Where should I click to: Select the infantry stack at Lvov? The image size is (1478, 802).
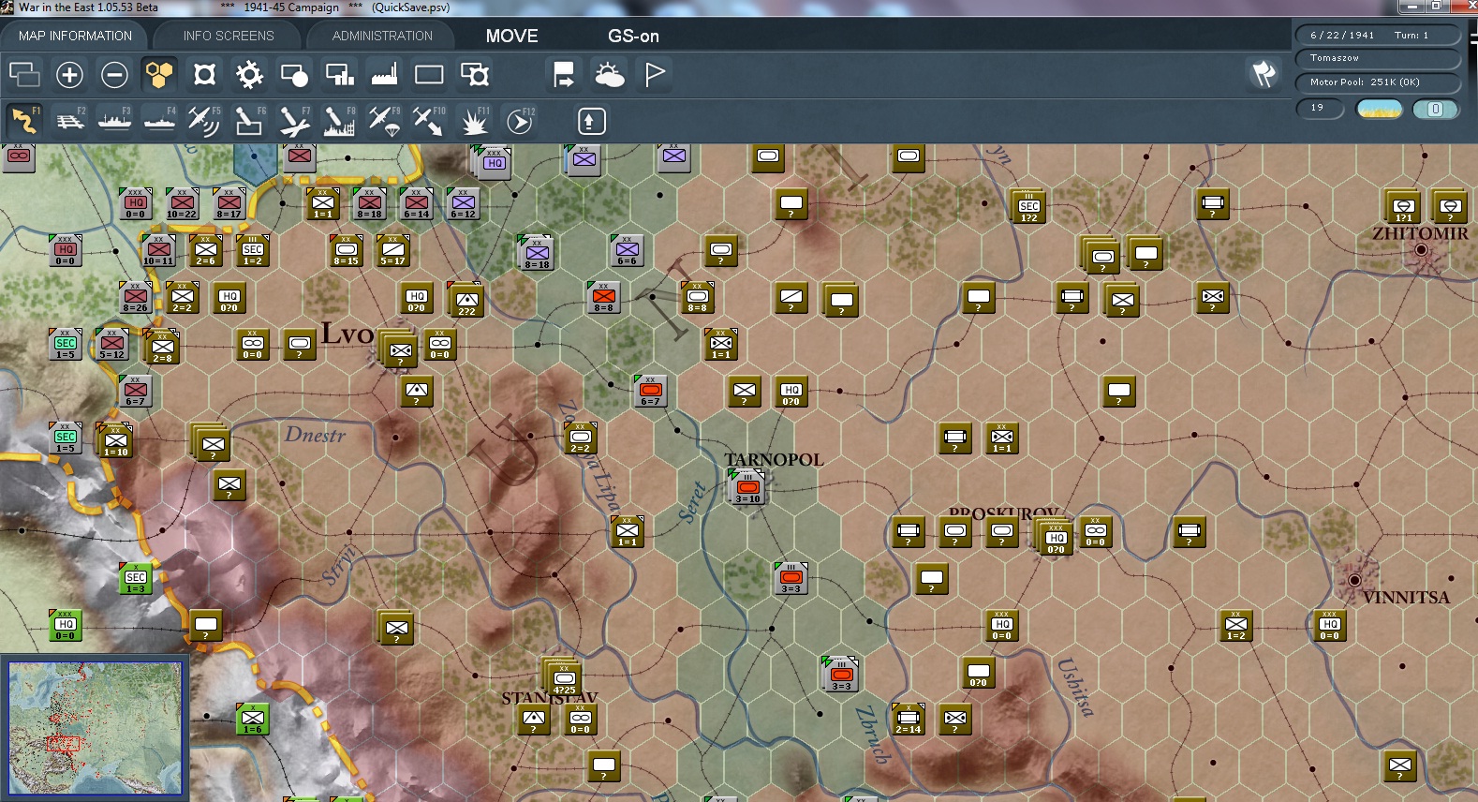(x=401, y=350)
